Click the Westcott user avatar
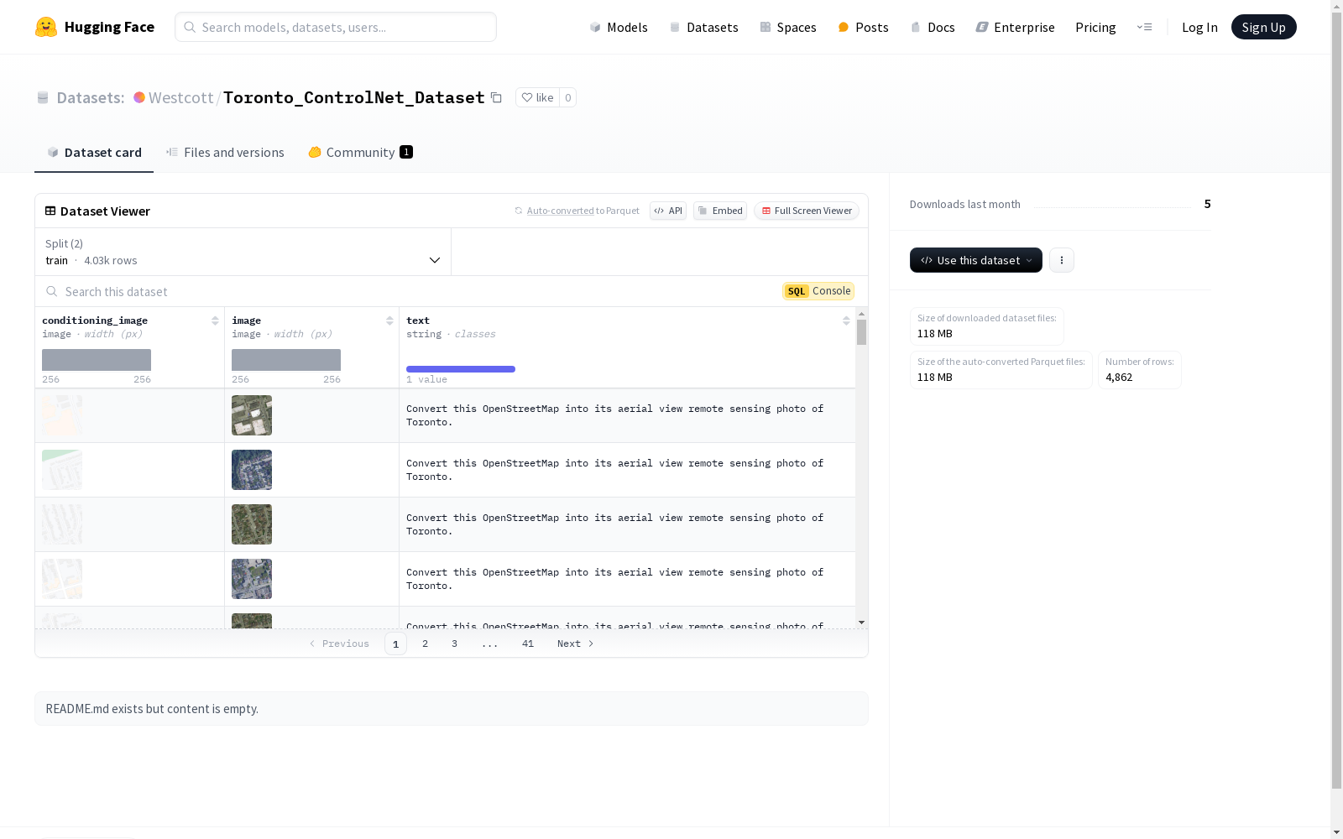 139,97
